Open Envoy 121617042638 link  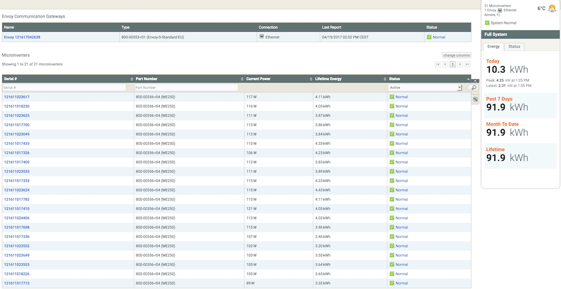[x=22, y=37]
